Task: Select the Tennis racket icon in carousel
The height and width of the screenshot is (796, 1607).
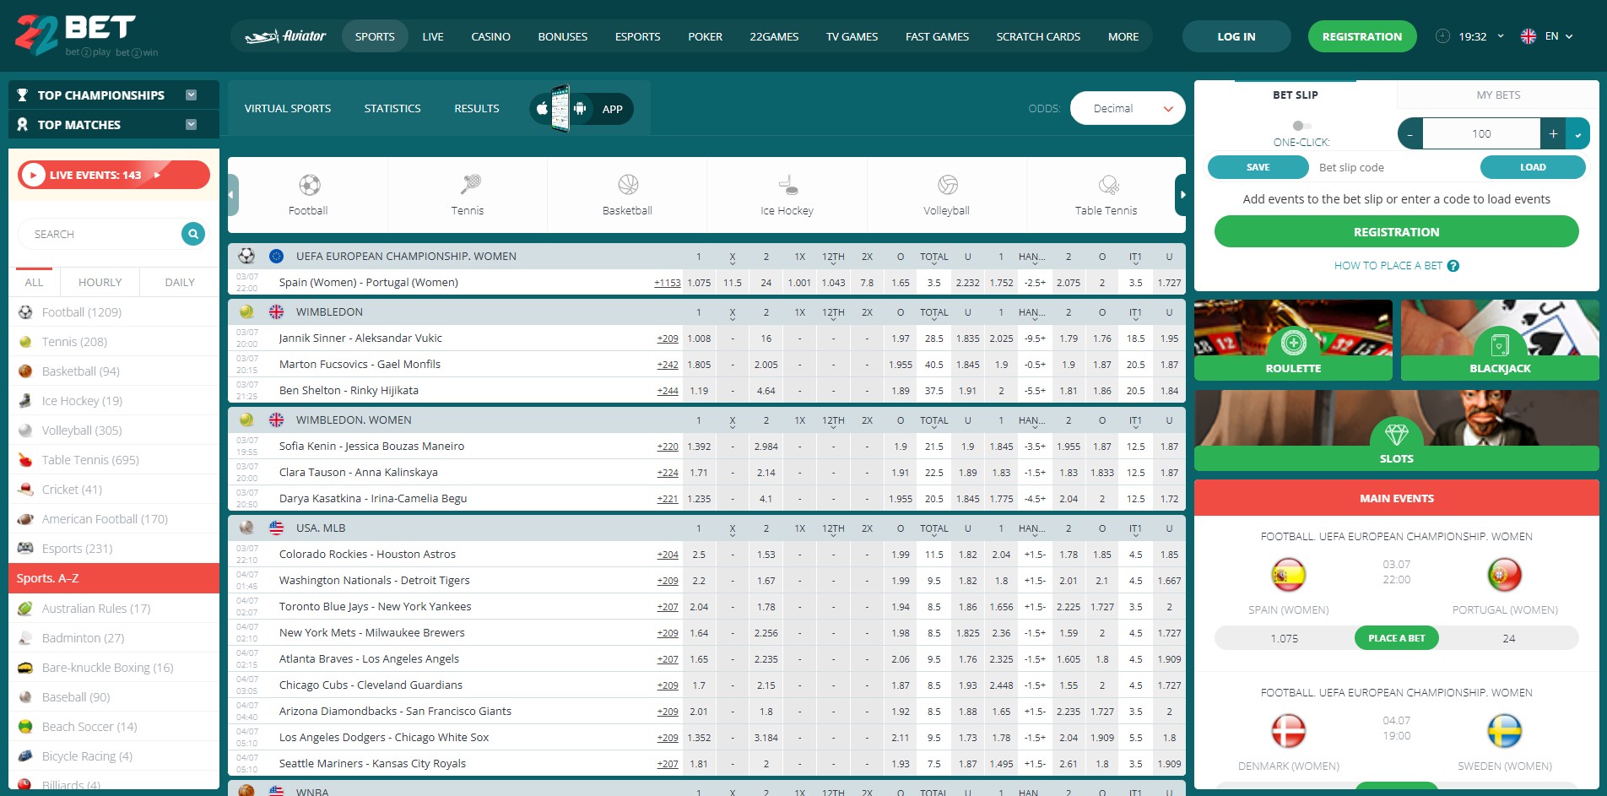Action: click(470, 184)
